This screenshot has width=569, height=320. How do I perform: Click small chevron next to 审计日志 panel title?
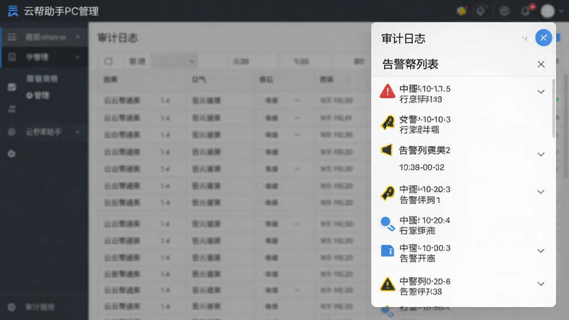pyautogui.click(x=525, y=38)
